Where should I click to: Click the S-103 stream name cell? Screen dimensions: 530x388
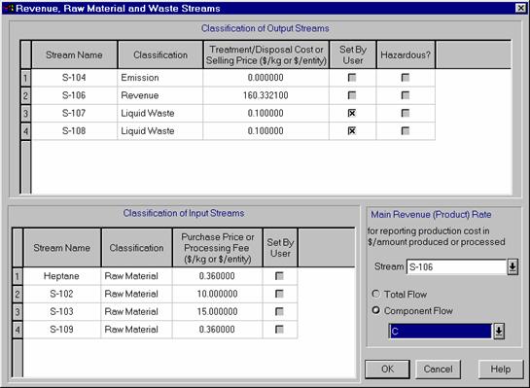[x=62, y=311]
